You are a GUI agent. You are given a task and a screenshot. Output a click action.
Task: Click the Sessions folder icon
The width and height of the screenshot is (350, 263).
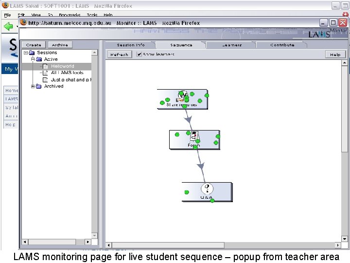tap(32, 53)
